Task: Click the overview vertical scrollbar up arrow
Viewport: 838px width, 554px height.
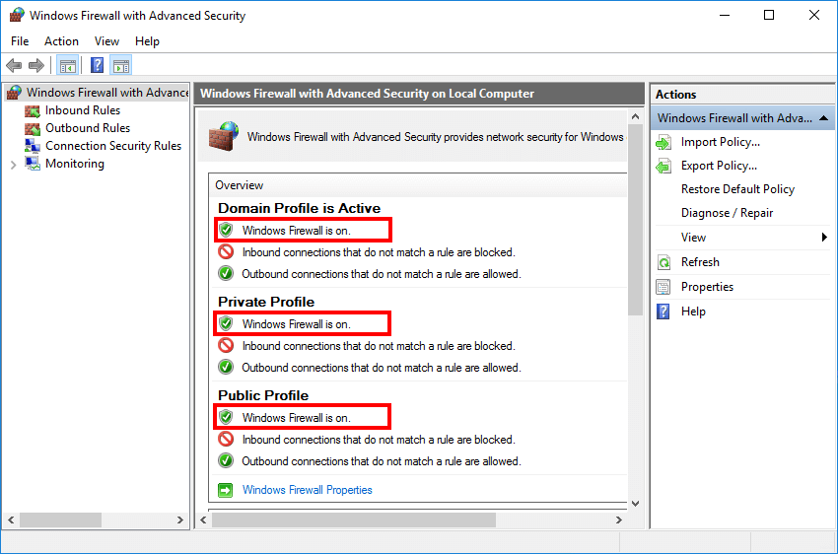Action: 635,116
